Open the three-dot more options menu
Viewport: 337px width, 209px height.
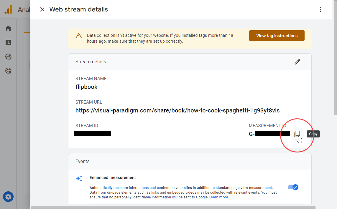tap(320, 9)
